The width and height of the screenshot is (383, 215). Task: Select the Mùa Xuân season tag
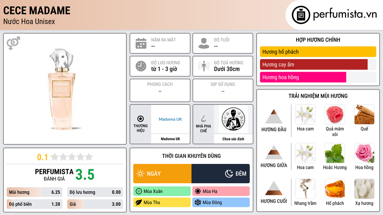tap(162, 191)
